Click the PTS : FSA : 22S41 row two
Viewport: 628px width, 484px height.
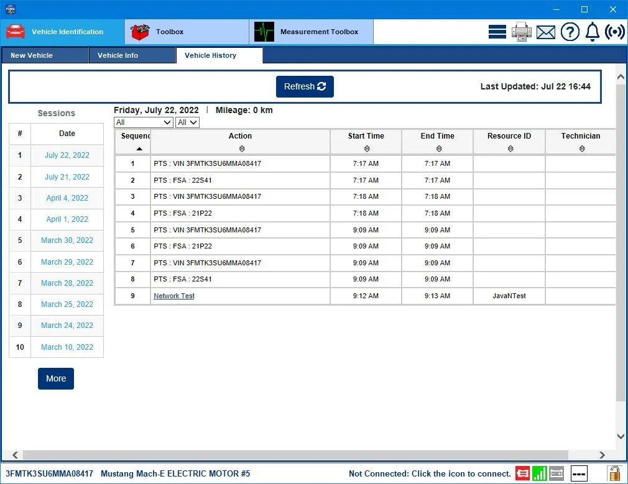coord(240,180)
